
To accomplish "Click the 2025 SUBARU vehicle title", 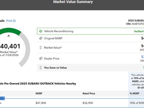I will [x=136, y=21].
